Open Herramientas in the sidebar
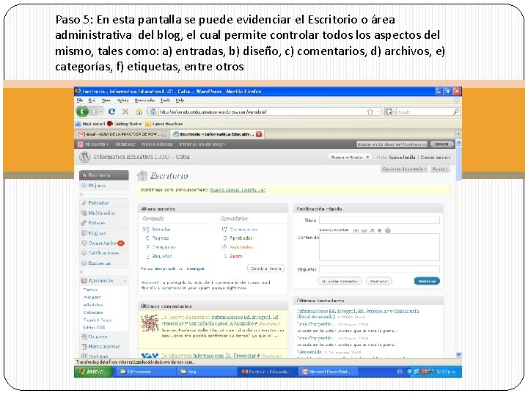Image resolution: width=528 pixels, height=396 pixels. [103, 346]
